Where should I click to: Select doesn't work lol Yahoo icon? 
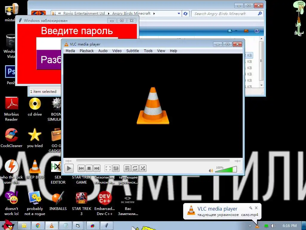coord(12,203)
